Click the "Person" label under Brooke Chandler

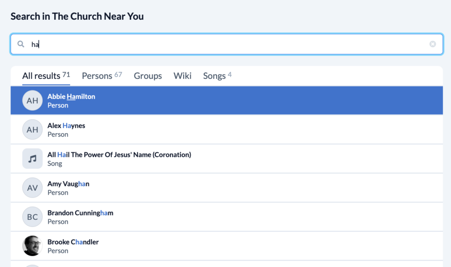click(58, 251)
